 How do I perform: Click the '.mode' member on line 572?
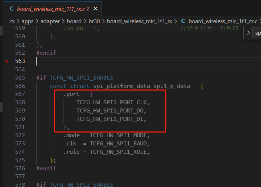click(71, 135)
